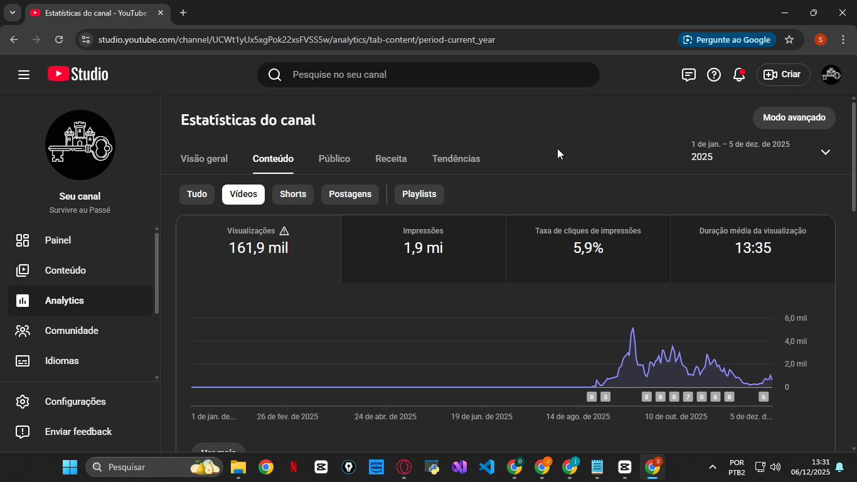The height and width of the screenshot is (482, 857).
Task: Switch to the Receita tab
Action: [x=391, y=159]
